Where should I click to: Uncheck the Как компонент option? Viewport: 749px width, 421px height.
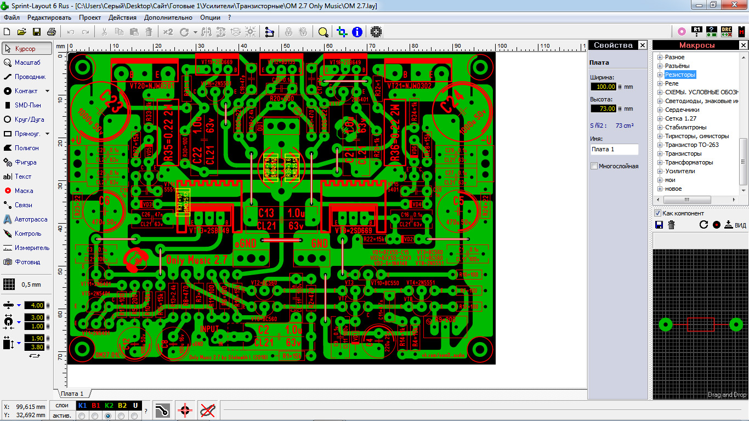[x=657, y=213]
